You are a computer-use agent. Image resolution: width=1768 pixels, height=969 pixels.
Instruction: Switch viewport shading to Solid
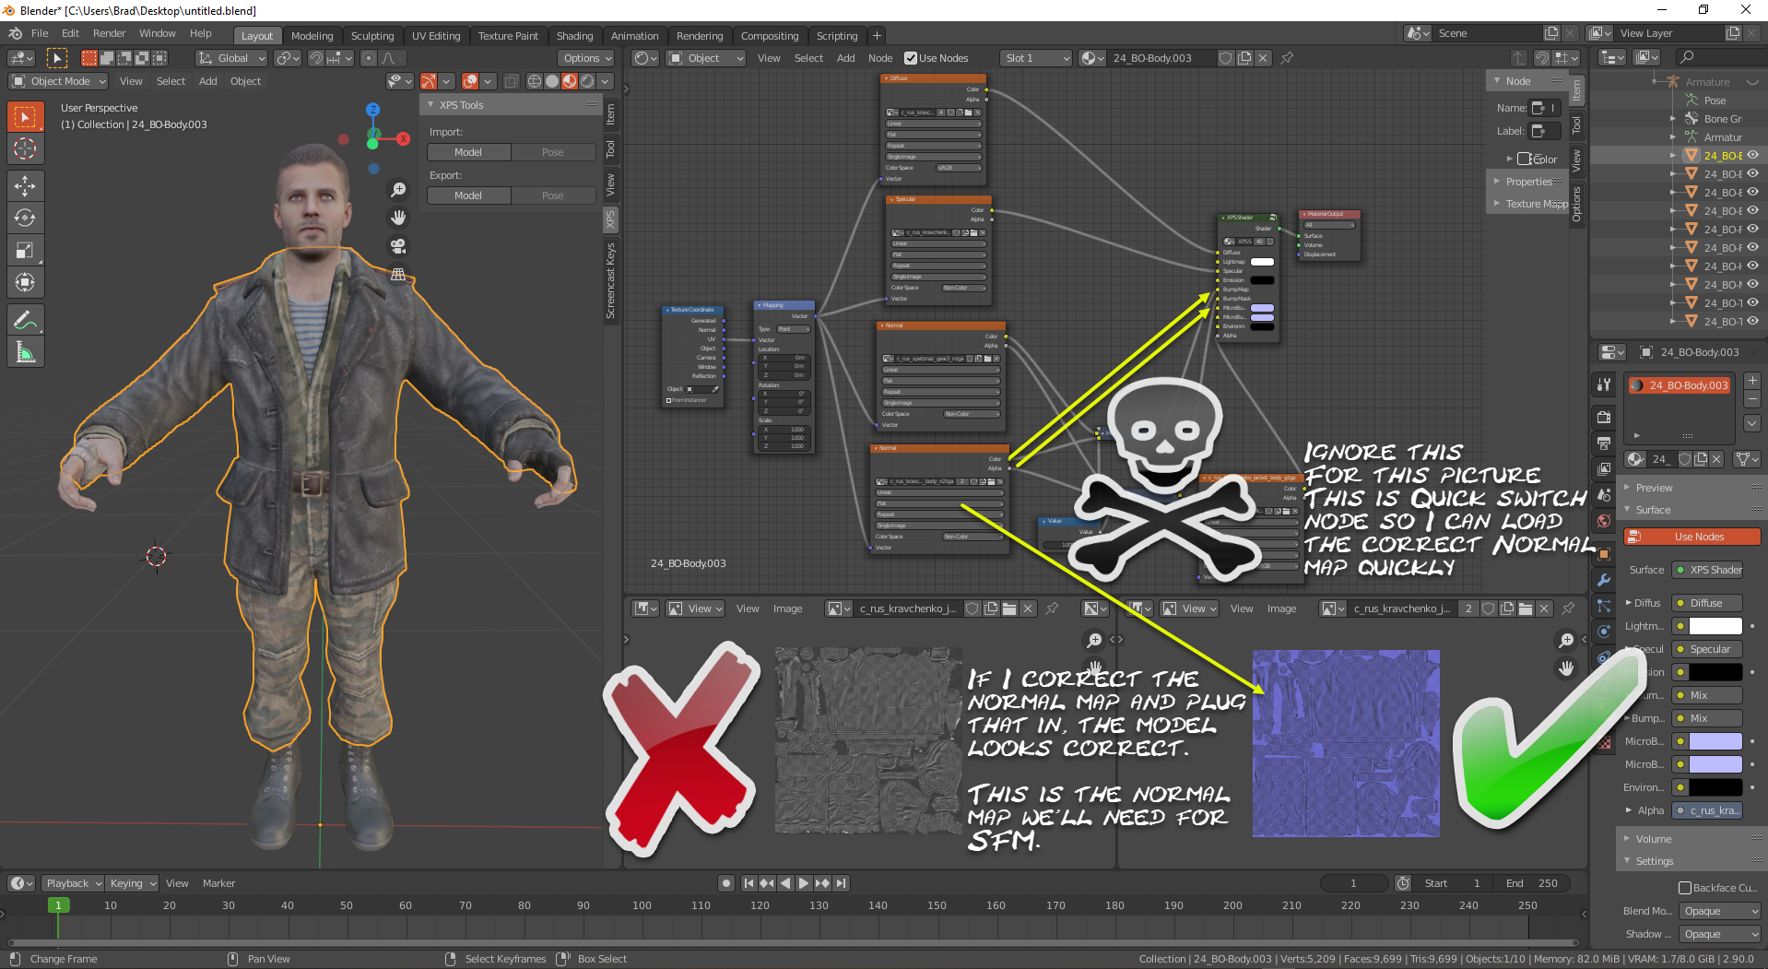click(x=552, y=81)
